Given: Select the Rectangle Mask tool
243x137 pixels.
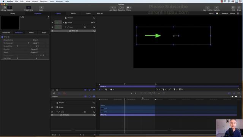Looking at the screenshot, I should coord(181,89).
